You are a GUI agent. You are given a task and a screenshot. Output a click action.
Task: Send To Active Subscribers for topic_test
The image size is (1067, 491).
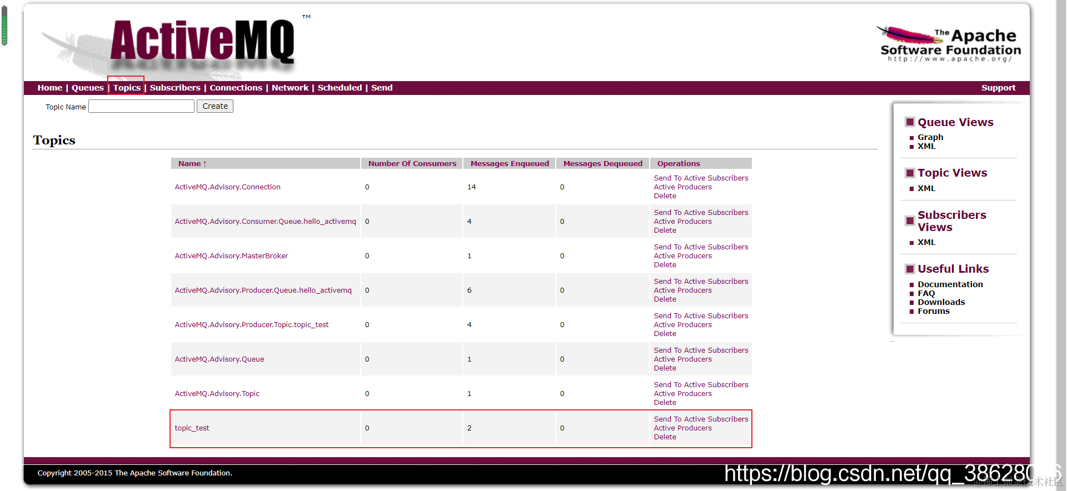pos(701,419)
